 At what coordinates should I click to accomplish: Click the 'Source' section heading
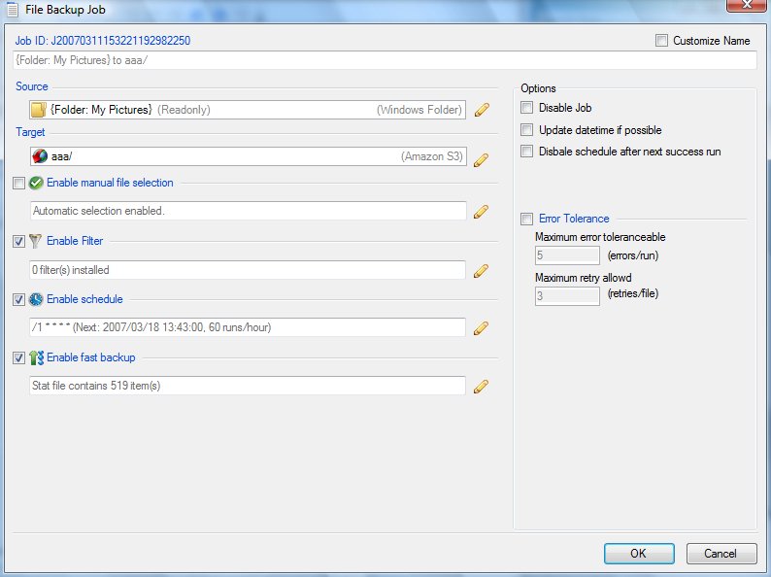coord(32,86)
